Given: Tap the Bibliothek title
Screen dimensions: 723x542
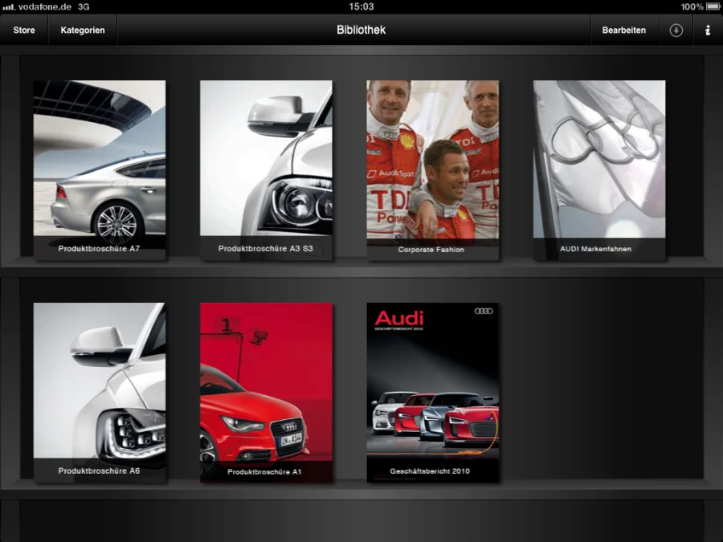Looking at the screenshot, I should coord(361,31).
